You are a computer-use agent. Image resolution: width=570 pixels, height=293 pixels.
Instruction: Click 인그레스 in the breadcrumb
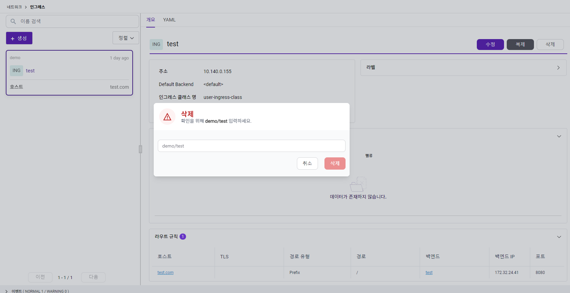pyautogui.click(x=37, y=7)
